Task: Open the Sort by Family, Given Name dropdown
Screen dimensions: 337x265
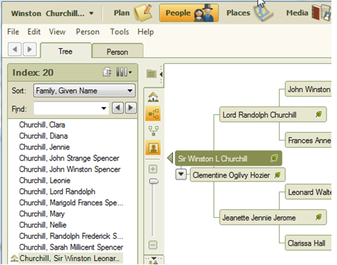Action: click(x=84, y=90)
